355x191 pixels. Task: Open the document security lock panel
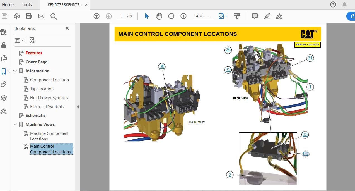4,45
